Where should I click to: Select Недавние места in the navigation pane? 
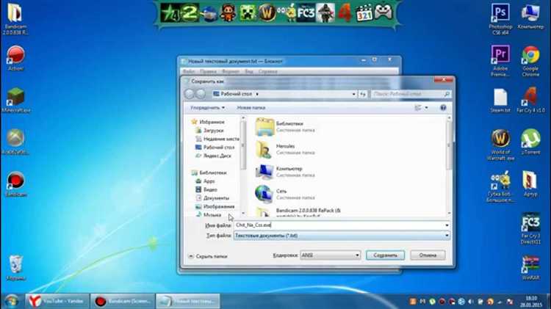(x=217, y=139)
